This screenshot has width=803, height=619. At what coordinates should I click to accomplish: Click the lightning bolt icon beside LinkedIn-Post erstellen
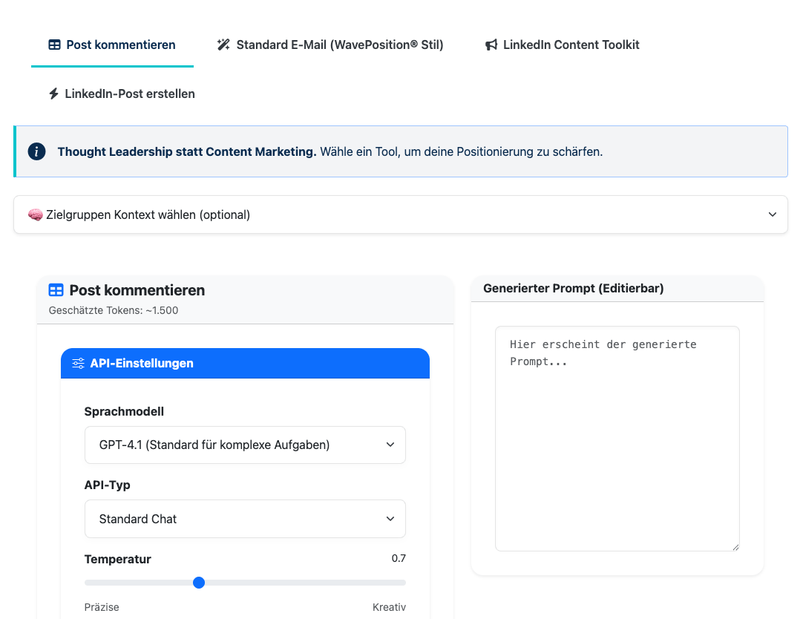pyautogui.click(x=53, y=94)
